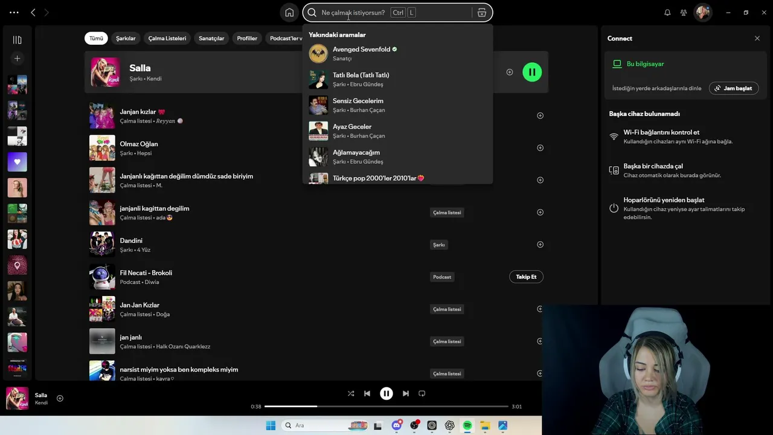Add 'Dandini' to Liked Songs
This screenshot has height=435, width=773.
pyautogui.click(x=540, y=245)
